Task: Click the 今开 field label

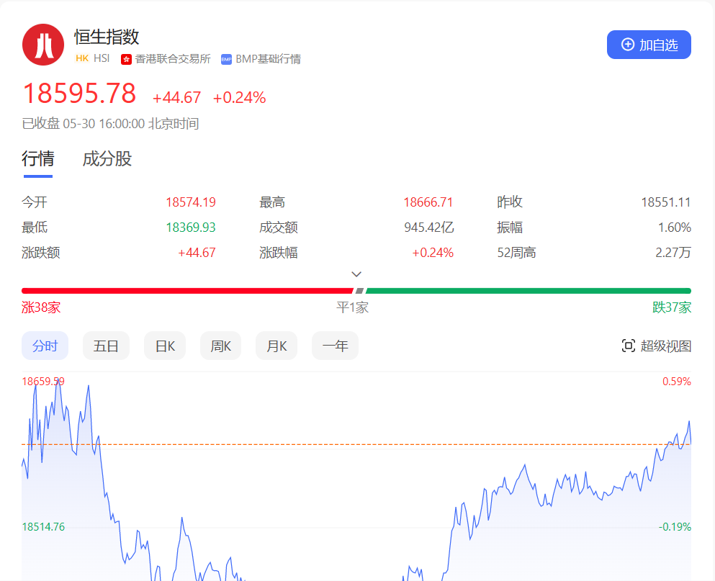Action: point(35,202)
